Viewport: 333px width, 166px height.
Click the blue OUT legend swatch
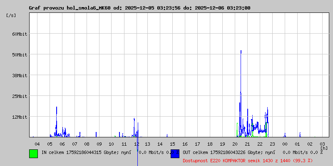pos(175,154)
